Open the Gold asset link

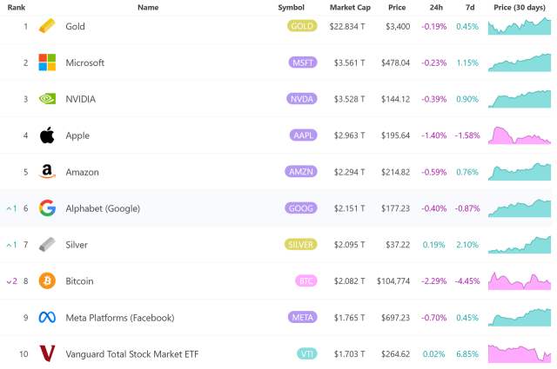click(75, 26)
